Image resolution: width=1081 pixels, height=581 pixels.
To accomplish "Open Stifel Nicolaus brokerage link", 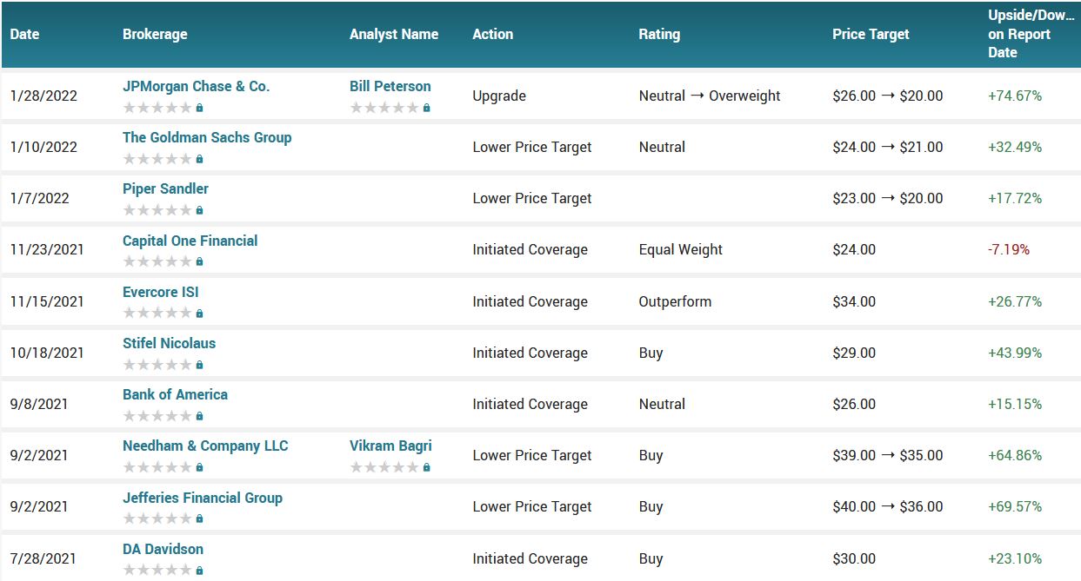I will pos(169,343).
